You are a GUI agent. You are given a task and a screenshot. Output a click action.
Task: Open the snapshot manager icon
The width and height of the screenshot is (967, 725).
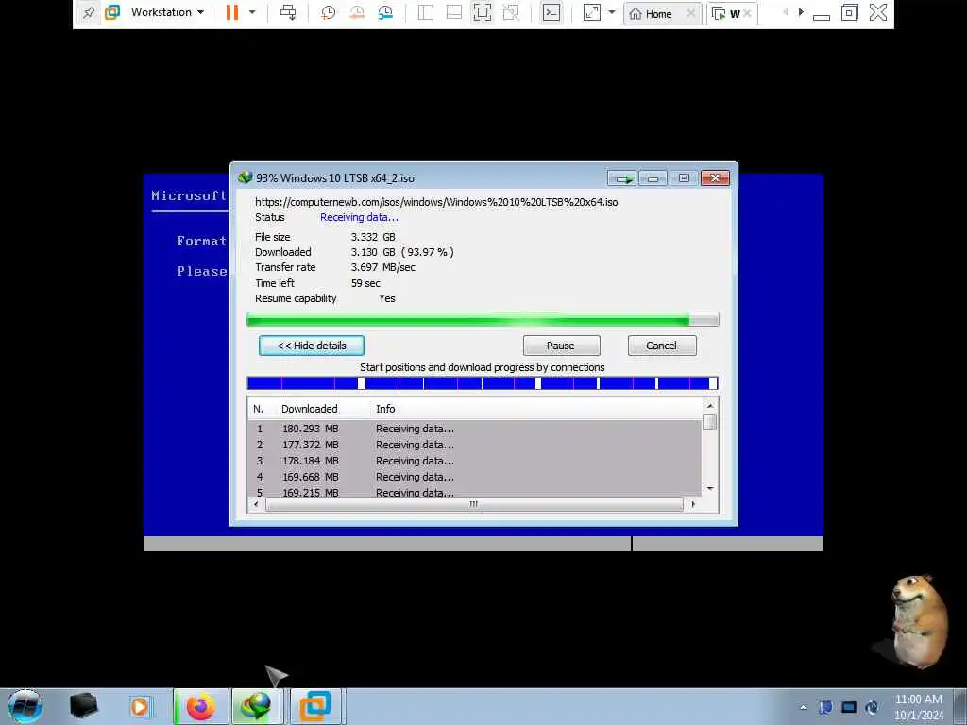(x=385, y=12)
